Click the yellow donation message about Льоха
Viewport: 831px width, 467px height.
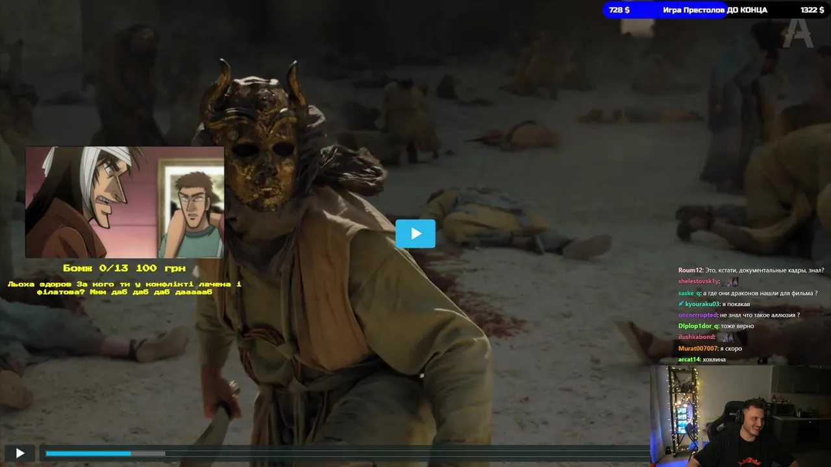pos(125,288)
